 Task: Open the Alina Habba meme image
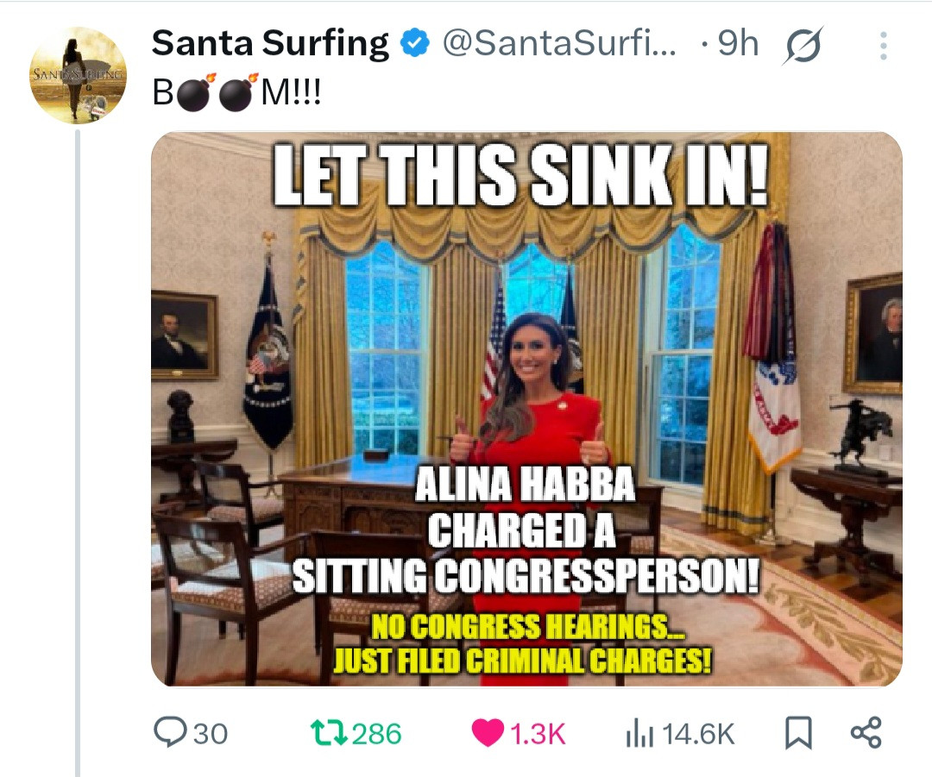coord(526,410)
